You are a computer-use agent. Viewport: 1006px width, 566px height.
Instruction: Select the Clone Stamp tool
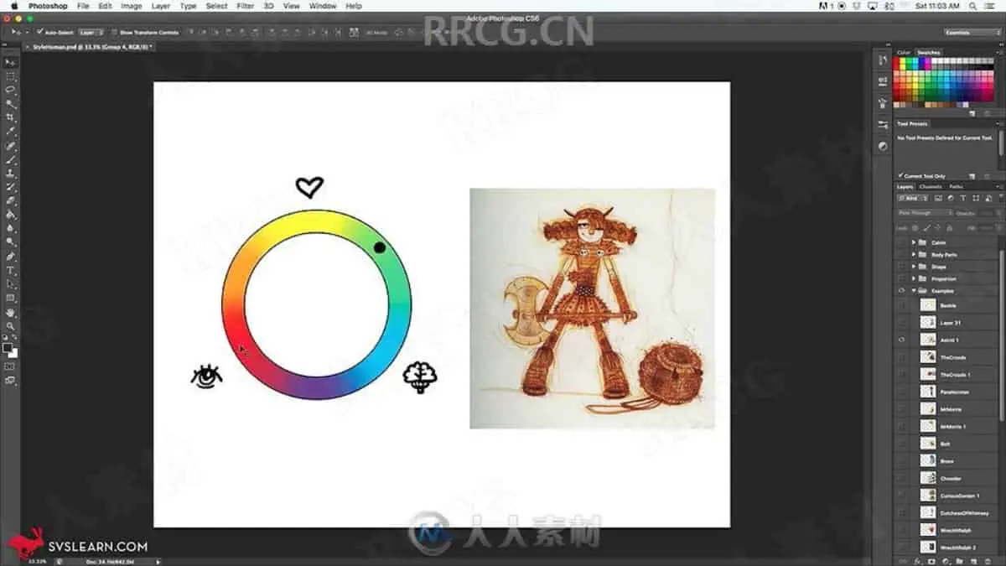11,173
